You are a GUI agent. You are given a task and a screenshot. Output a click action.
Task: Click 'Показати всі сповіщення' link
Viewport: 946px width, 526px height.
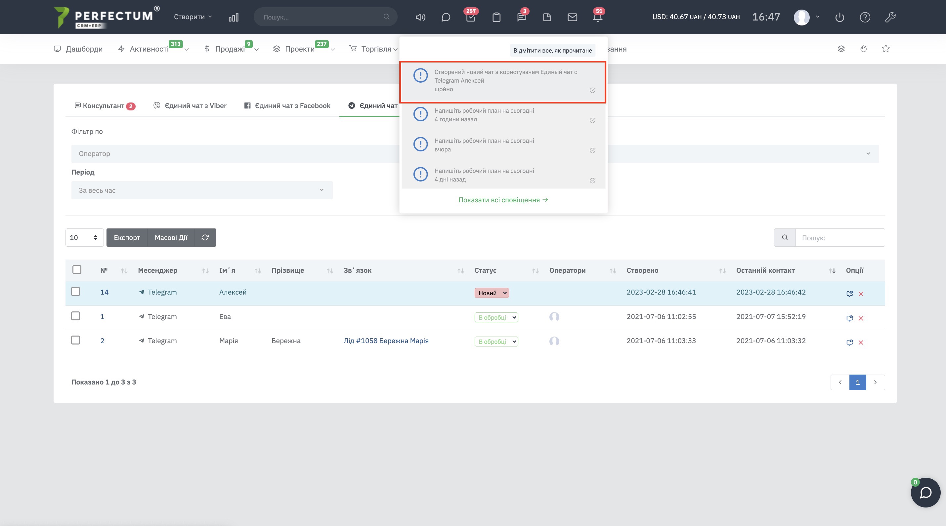(x=503, y=200)
